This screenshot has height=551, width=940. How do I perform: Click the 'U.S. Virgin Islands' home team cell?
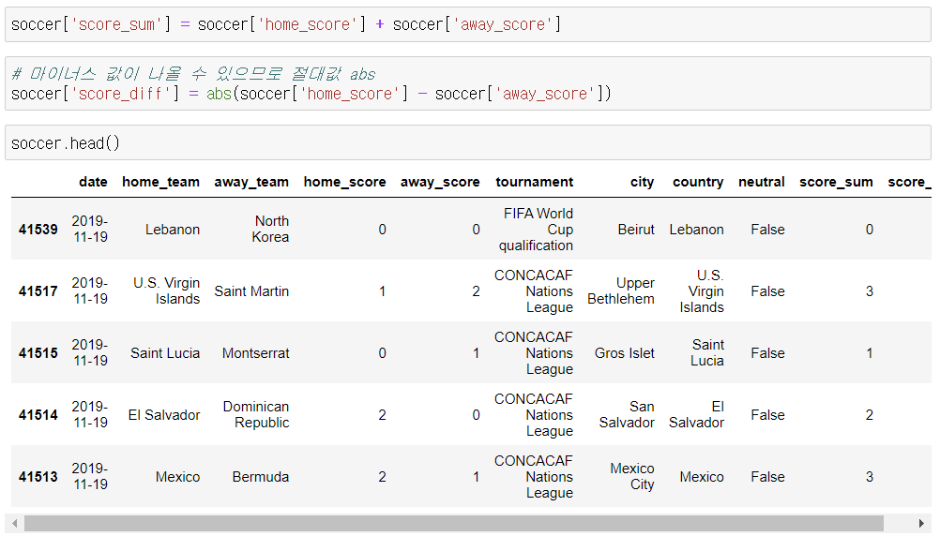point(167,291)
